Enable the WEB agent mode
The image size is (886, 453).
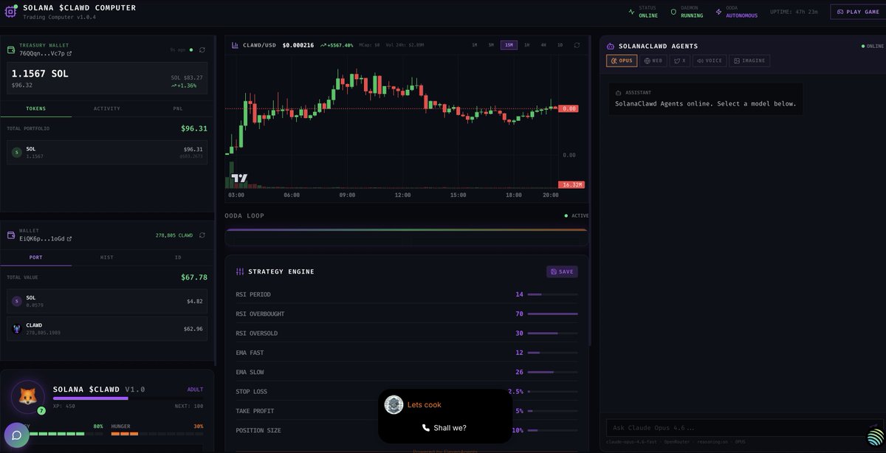pyautogui.click(x=653, y=60)
